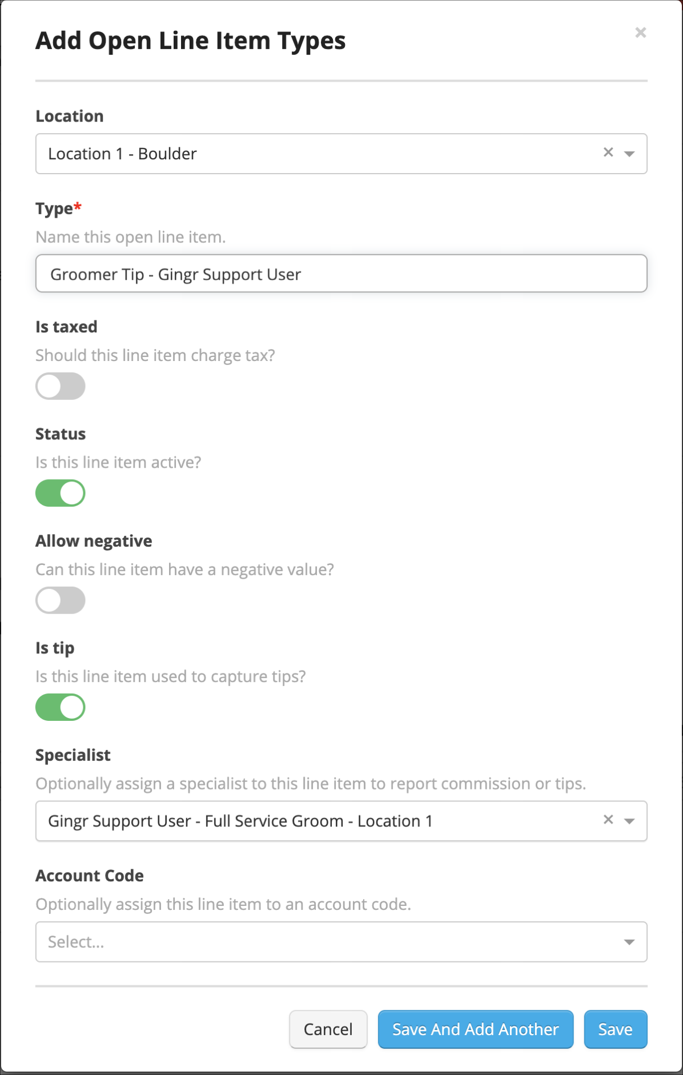Close the Add Open Line Item Types dialog
Viewport: 683px width, 1075px height.
click(x=640, y=33)
